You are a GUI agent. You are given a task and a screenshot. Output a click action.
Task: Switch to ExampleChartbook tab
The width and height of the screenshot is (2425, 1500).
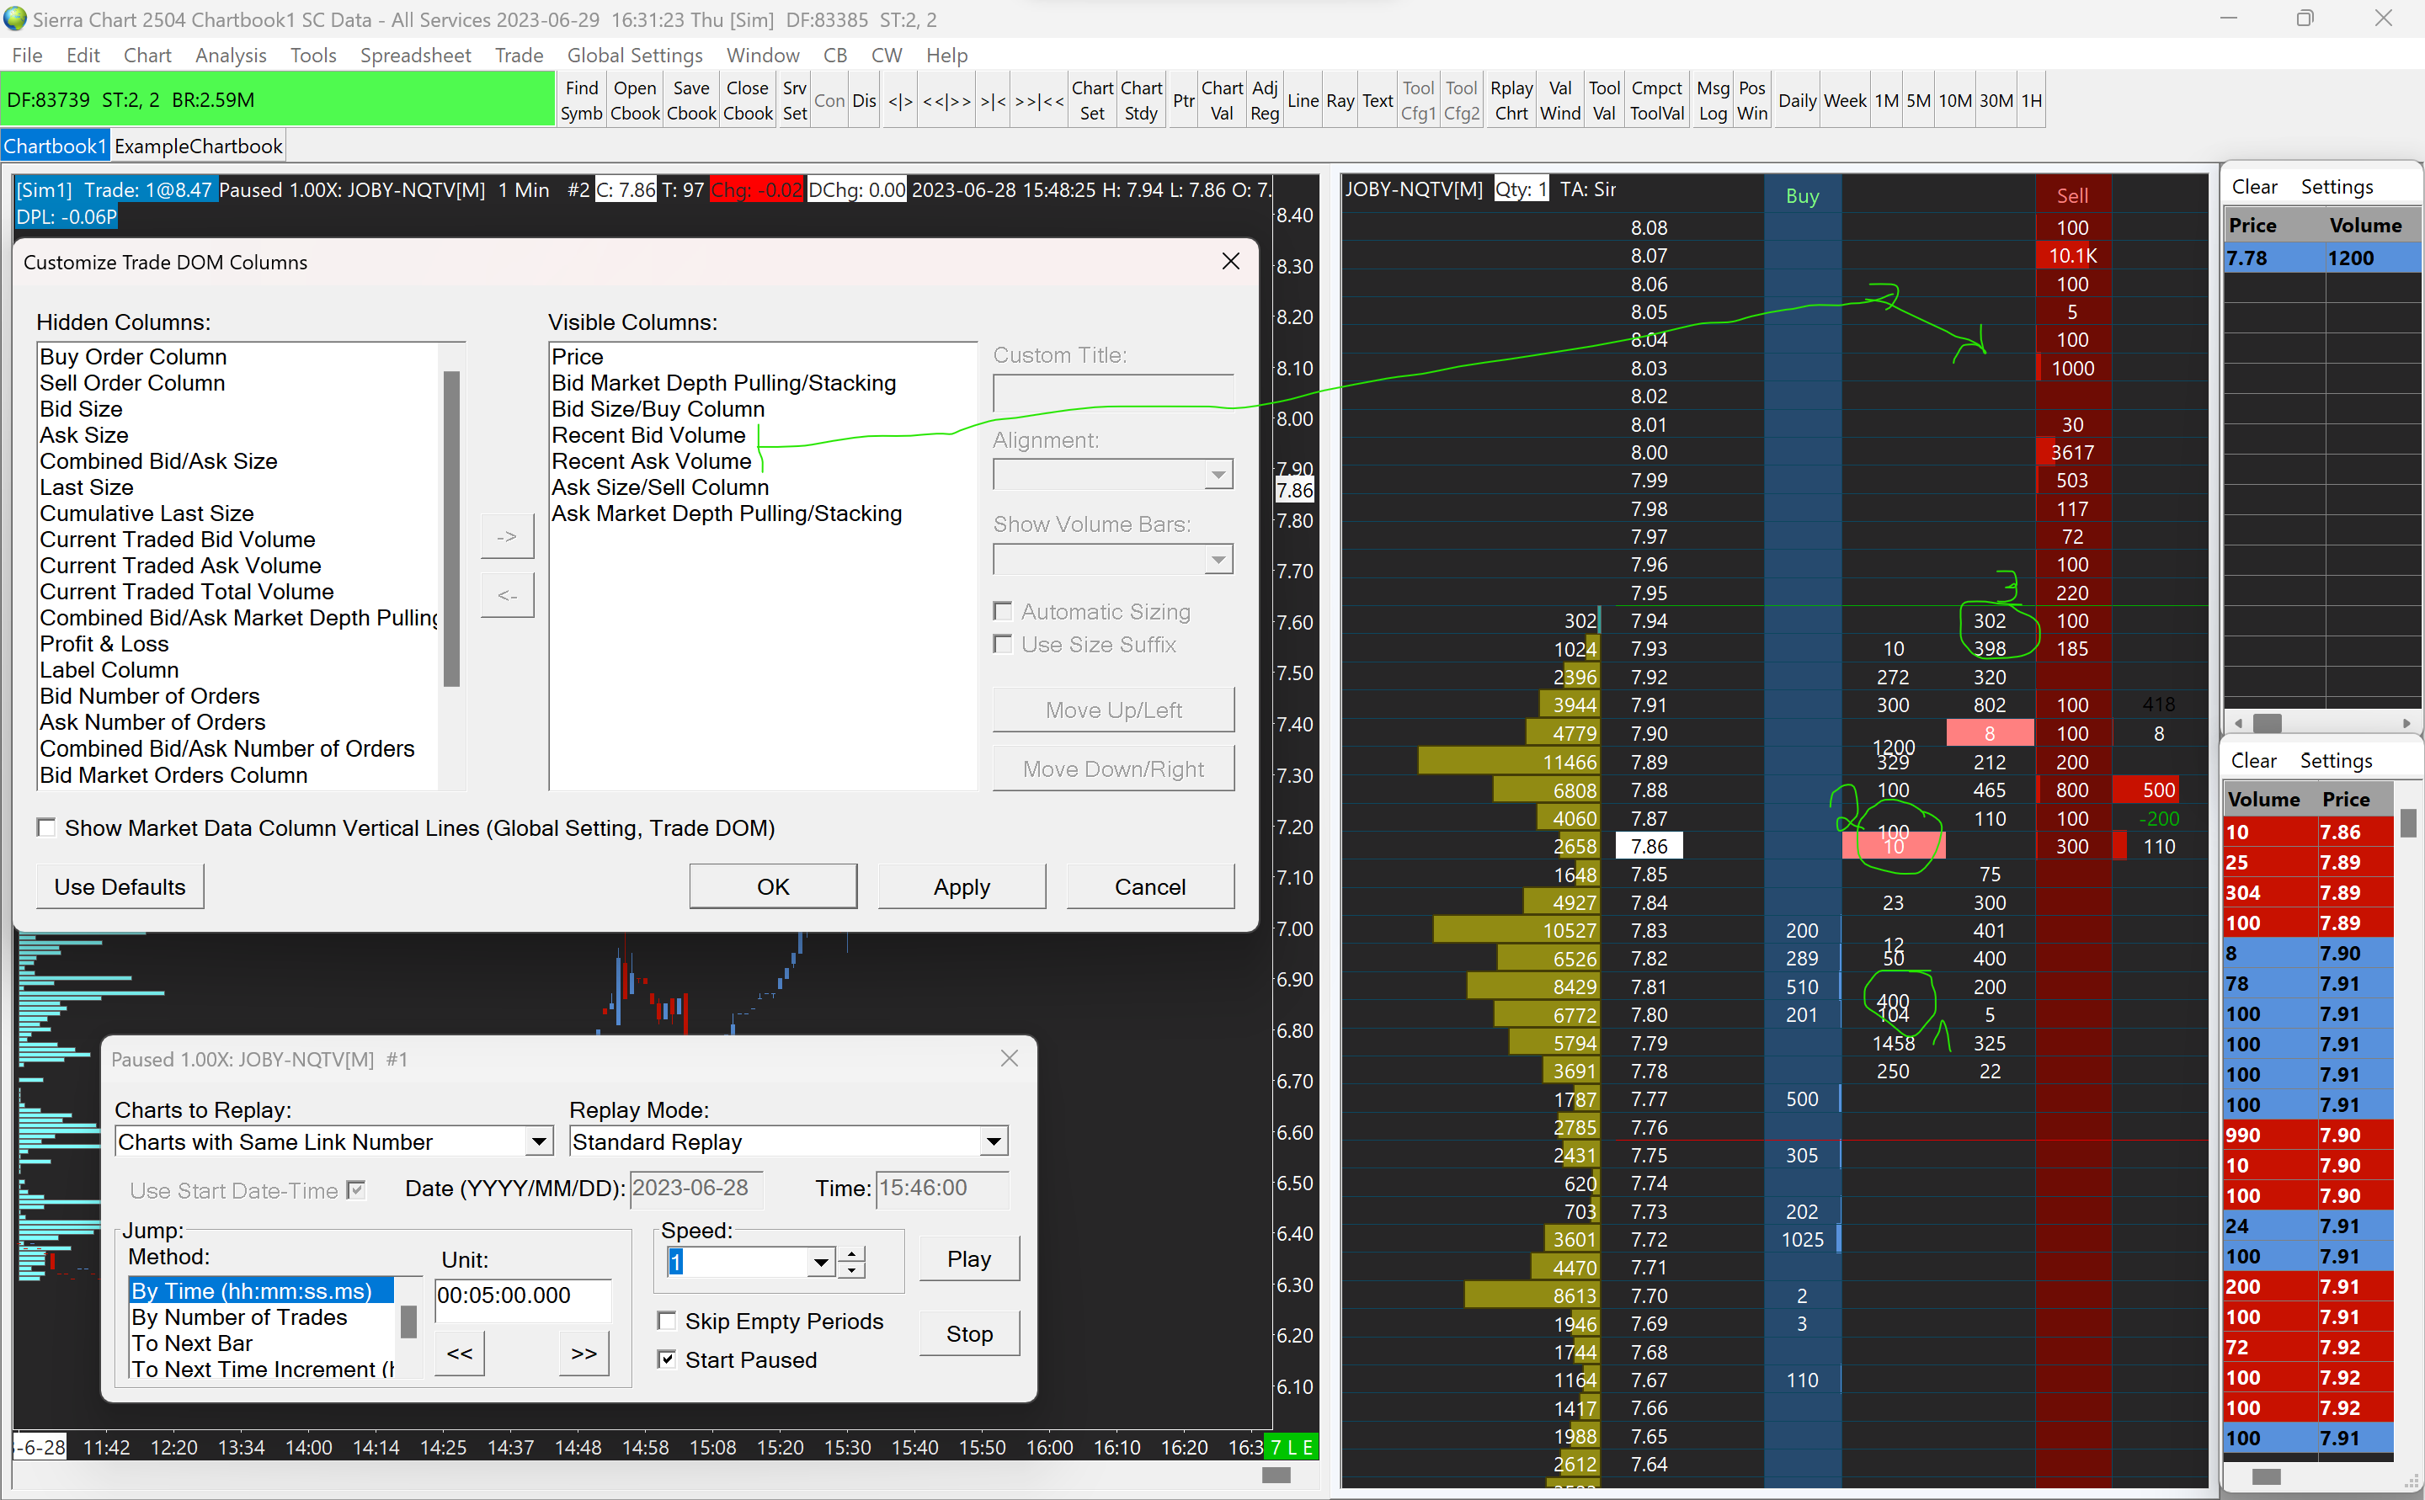pyautogui.click(x=199, y=146)
